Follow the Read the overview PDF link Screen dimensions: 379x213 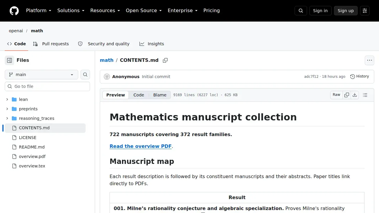pos(141,146)
